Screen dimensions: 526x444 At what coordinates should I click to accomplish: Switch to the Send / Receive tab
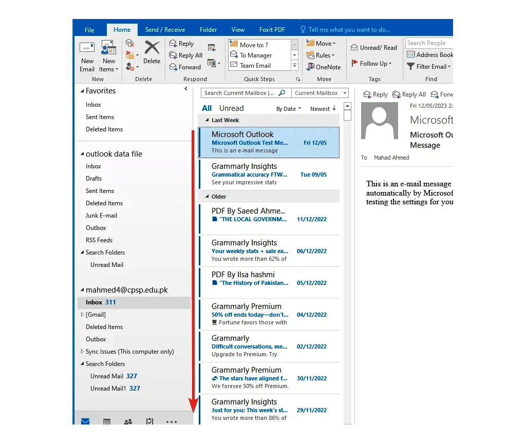coord(165,30)
